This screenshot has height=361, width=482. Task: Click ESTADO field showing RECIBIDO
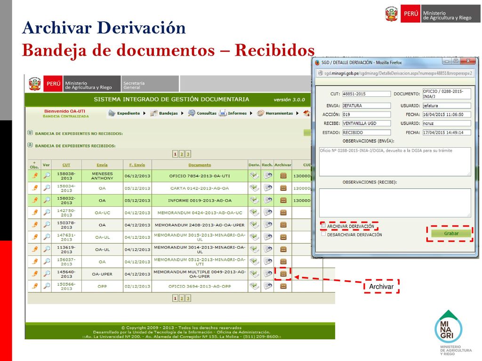pyautogui.click(x=366, y=133)
